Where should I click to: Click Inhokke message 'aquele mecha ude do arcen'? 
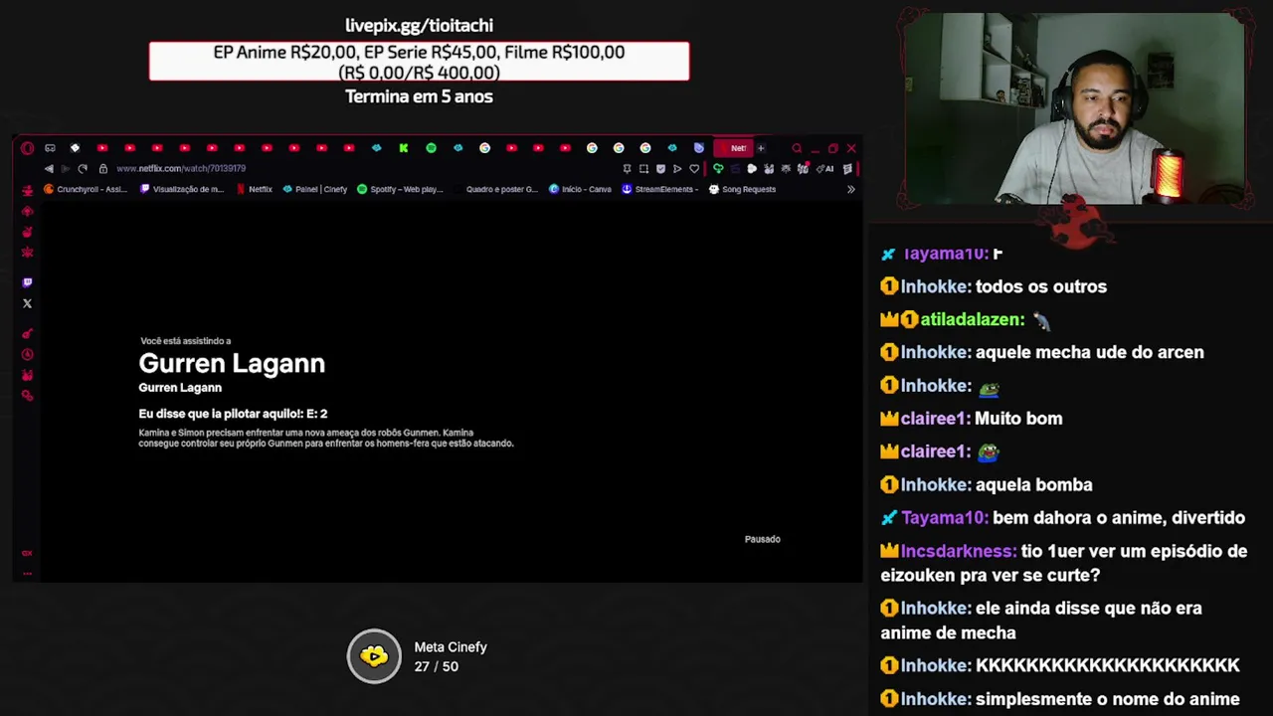pyautogui.click(x=1090, y=352)
